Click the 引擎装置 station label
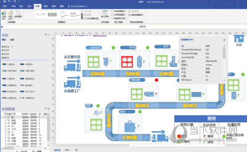 pyautogui.click(x=137, y=80)
